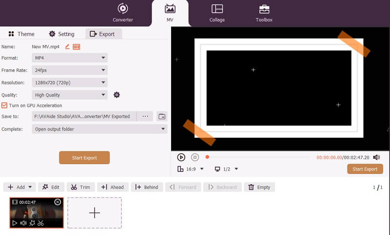Toggle Turn on GPU Acceleration checkbox
Image resolution: width=390 pixels, height=235 pixels.
[x=4, y=106]
